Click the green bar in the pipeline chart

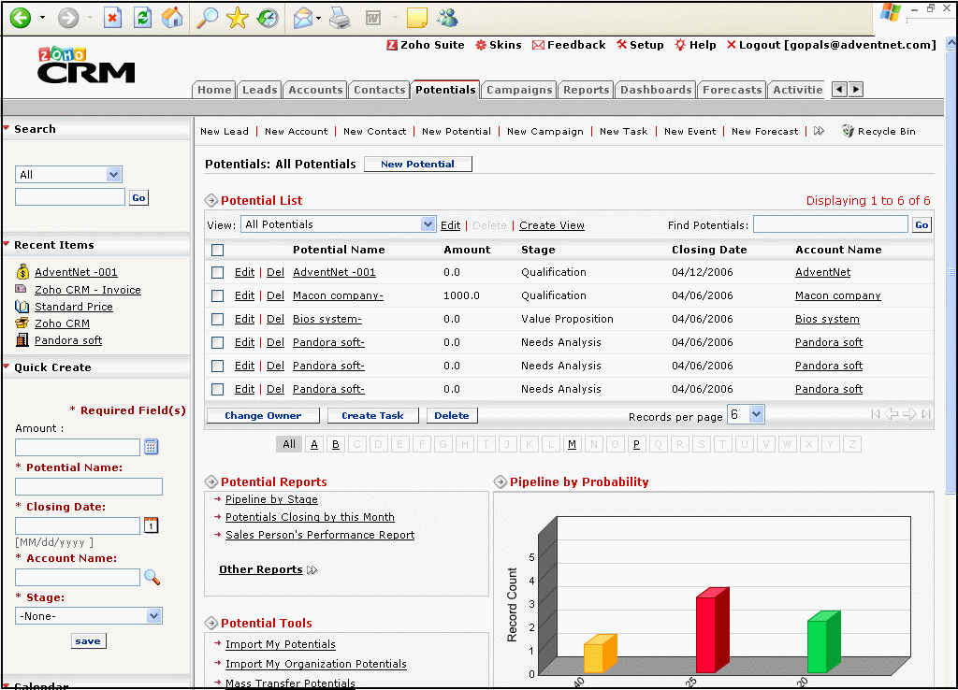tap(823, 641)
